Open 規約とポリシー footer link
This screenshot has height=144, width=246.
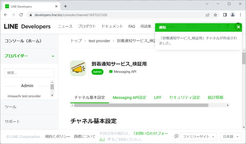[57, 137]
